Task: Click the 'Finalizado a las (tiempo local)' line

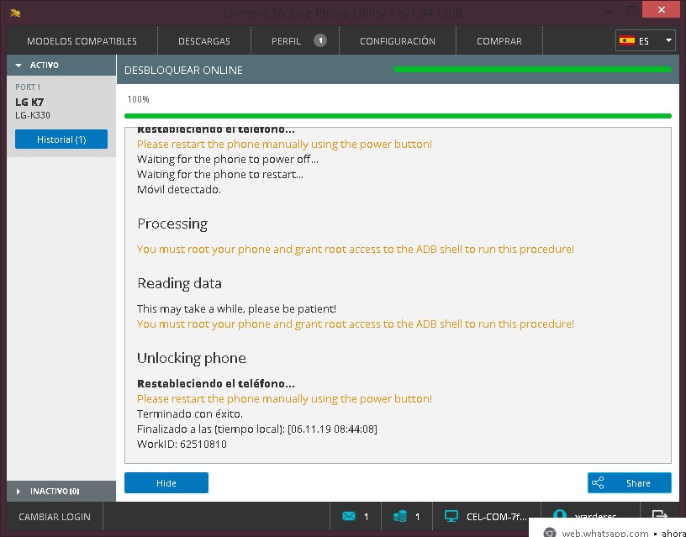Action: tap(256, 429)
